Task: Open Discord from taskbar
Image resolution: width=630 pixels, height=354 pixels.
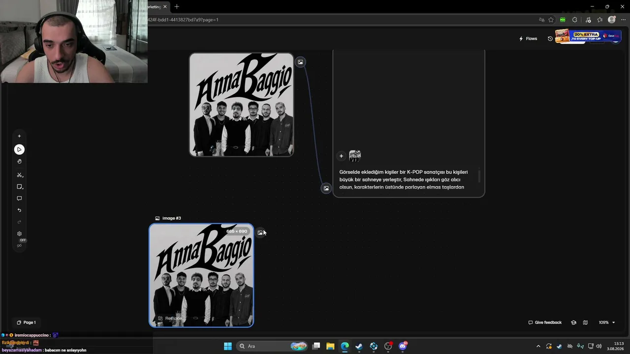Action: click(403, 346)
